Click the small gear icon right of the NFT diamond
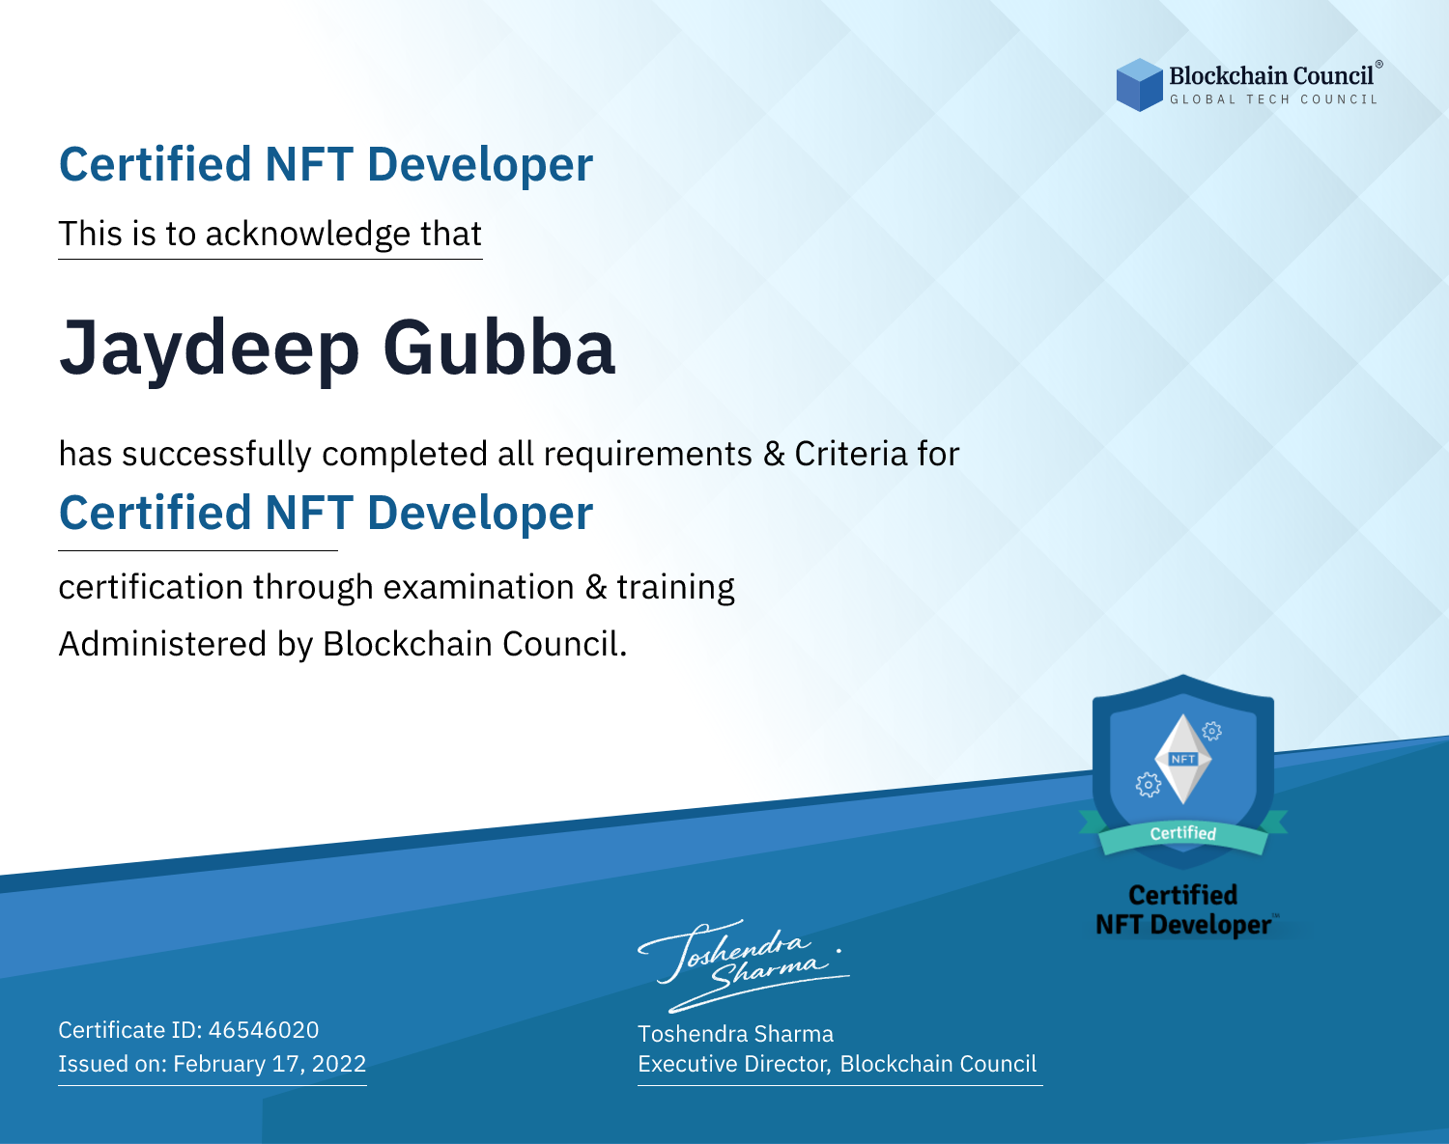 pos(1212,731)
